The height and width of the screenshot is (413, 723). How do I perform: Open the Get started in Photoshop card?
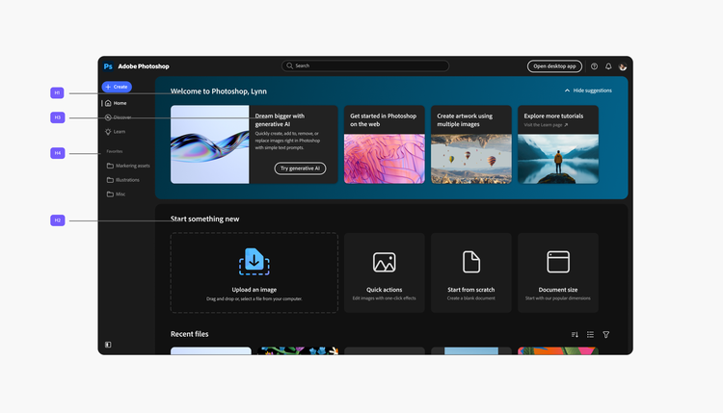click(x=384, y=144)
